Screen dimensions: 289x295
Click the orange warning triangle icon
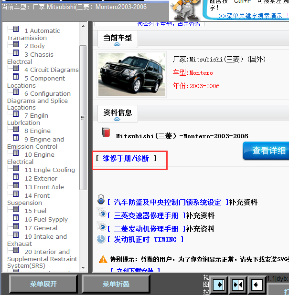[x=103, y=259]
